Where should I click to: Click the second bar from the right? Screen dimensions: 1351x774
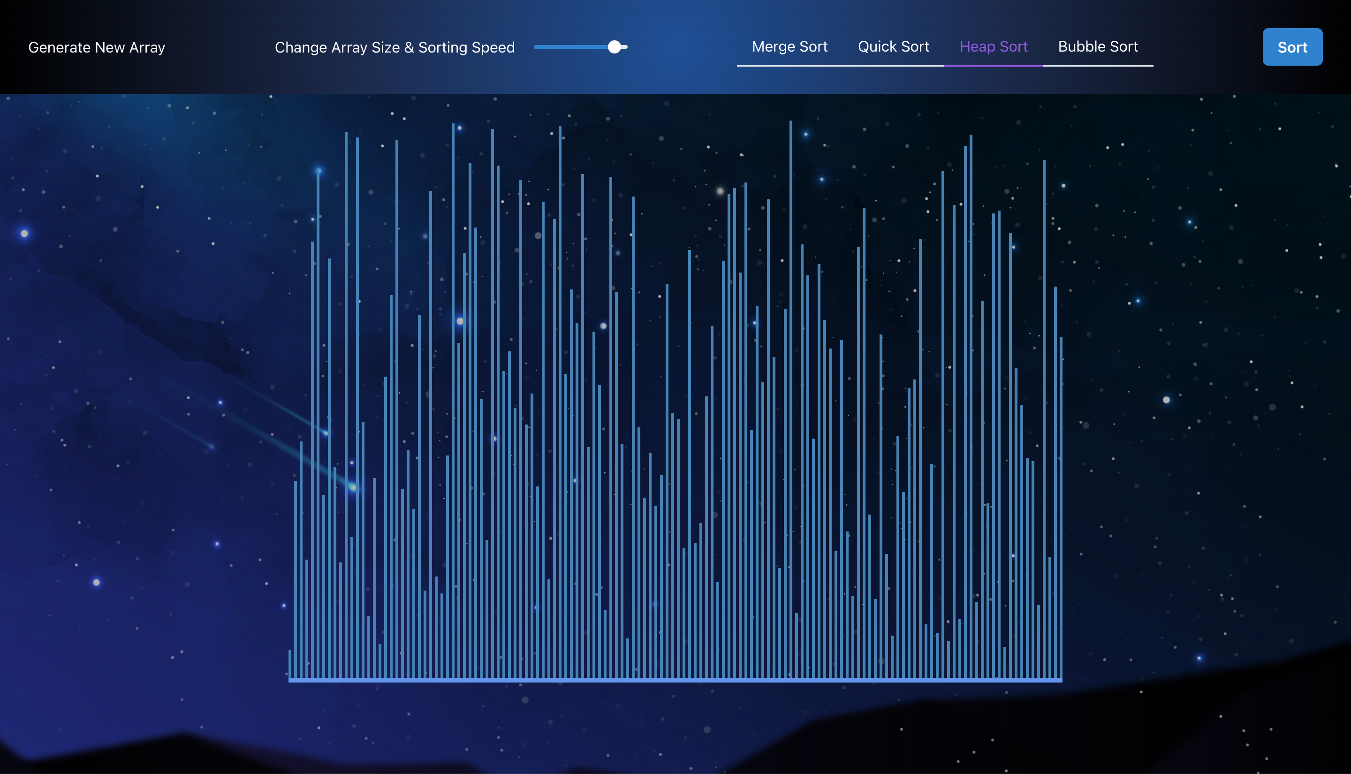1055,478
